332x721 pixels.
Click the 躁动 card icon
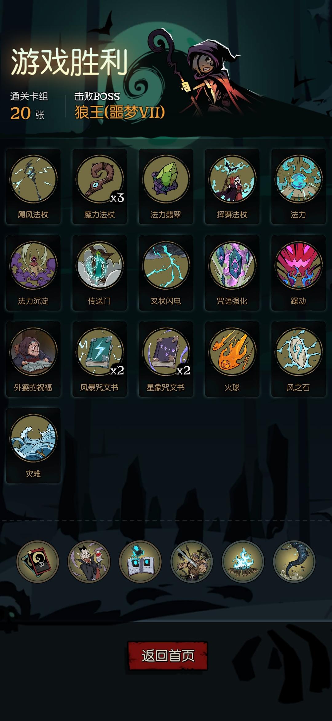pyautogui.click(x=298, y=273)
